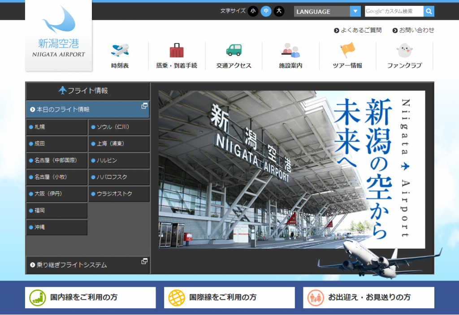Open the orange flag tour information icon
Image resolution: width=459 pixels, height=315 pixels.
click(347, 50)
